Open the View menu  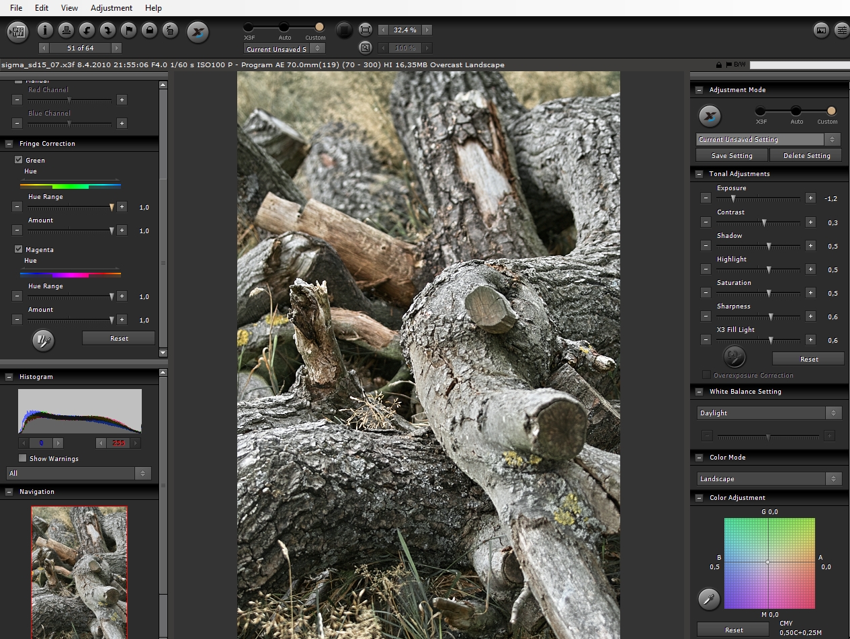[x=69, y=8]
